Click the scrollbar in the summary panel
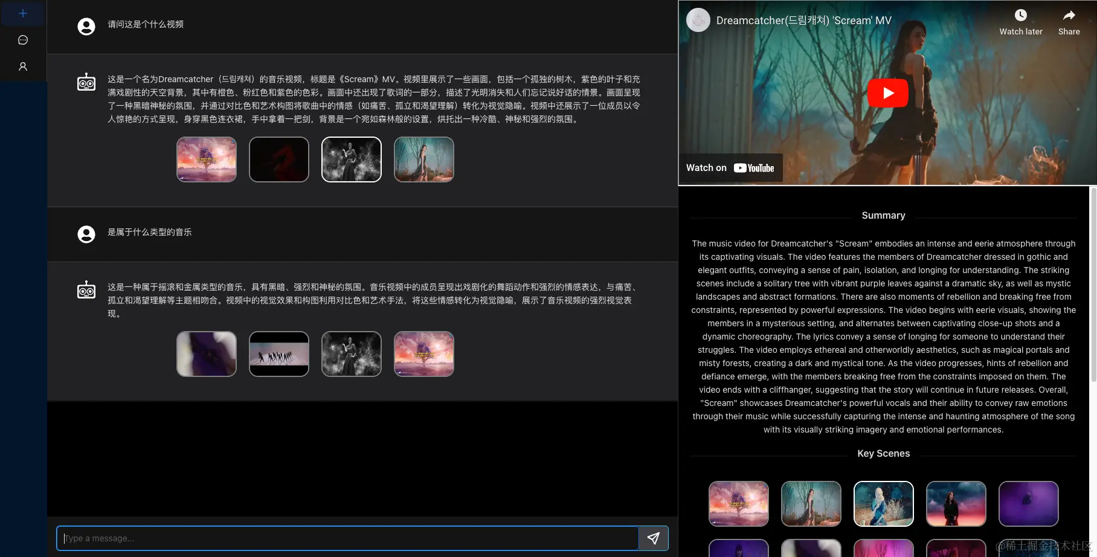Viewport: 1097px width, 557px height. tap(1093, 284)
